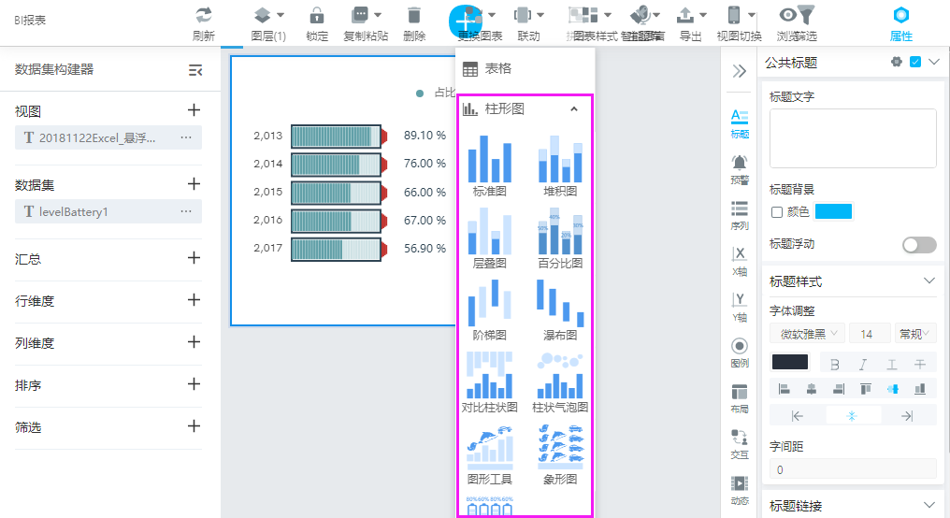Open the dark font color swatch

pos(789,362)
